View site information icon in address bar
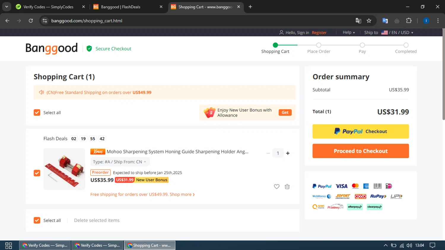This screenshot has height=250, width=445. tap(45, 20)
